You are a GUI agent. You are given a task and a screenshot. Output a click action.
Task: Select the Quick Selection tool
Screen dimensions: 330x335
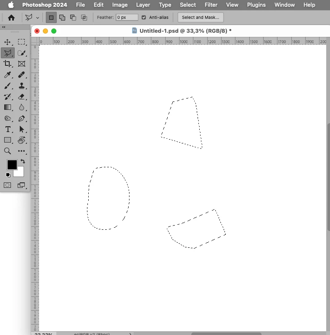point(21,53)
